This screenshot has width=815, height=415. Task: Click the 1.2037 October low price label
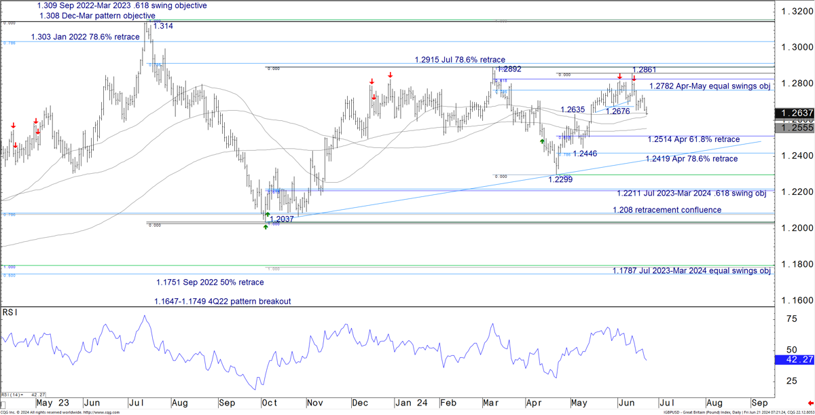coord(281,219)
